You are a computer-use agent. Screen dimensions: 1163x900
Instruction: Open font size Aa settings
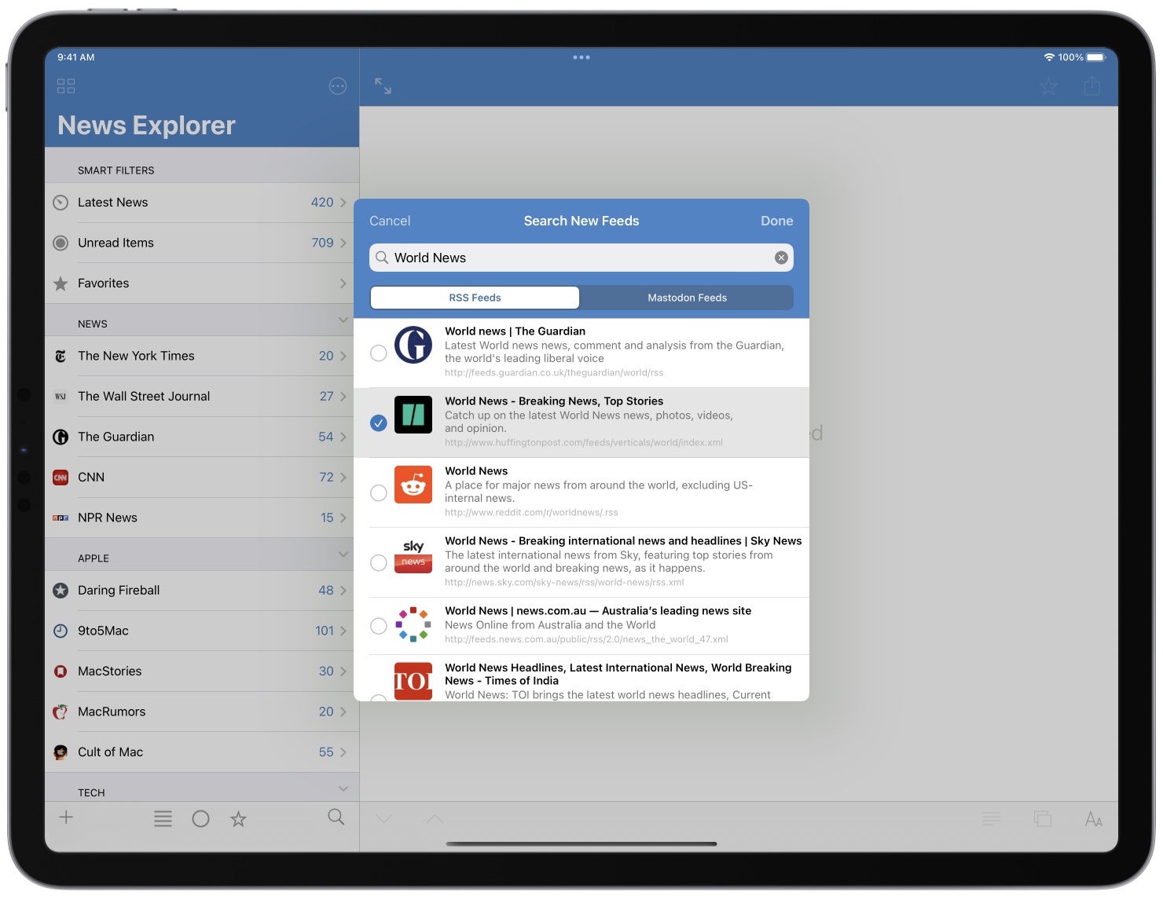(x=1094, y=819)
